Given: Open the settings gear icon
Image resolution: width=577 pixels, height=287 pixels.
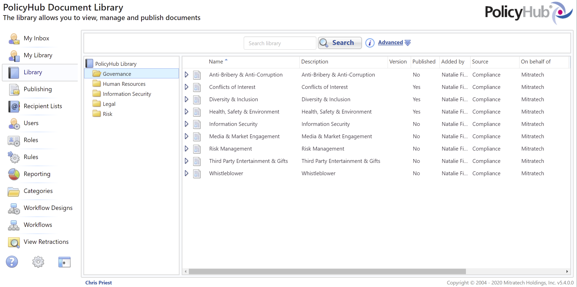Looking at the screenshot, I should click(x=38, y=262).
